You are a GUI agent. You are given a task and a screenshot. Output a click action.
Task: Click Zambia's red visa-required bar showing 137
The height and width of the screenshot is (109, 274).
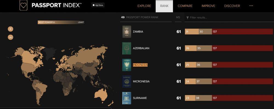(242, 32)
